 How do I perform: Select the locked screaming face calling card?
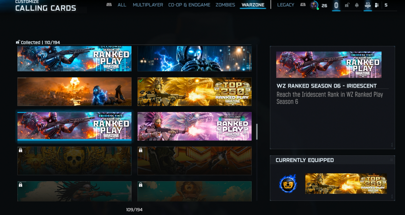pos(194,191)
